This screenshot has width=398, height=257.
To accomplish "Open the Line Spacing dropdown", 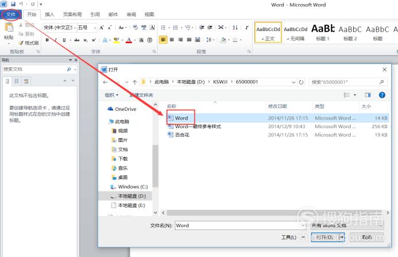I will [x=210, y=40].
